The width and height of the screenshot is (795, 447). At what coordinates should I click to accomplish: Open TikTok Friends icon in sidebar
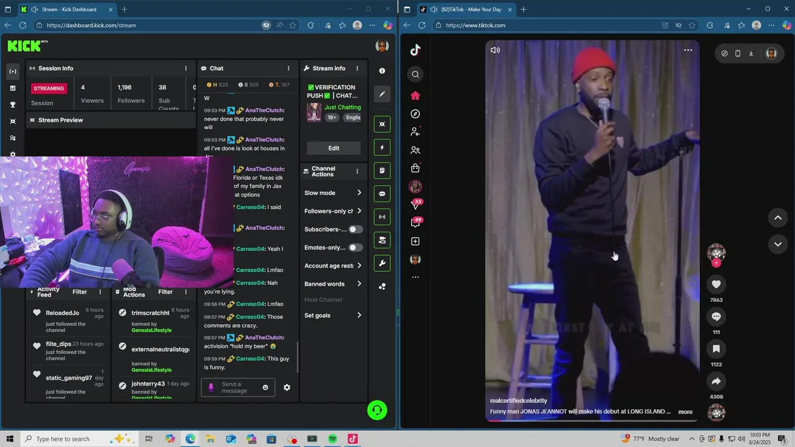coord(416,150)
